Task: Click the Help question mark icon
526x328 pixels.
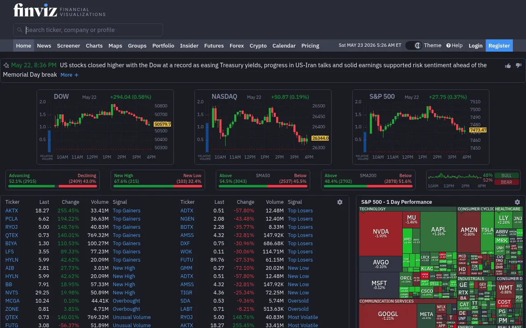Action: [449, 46]
